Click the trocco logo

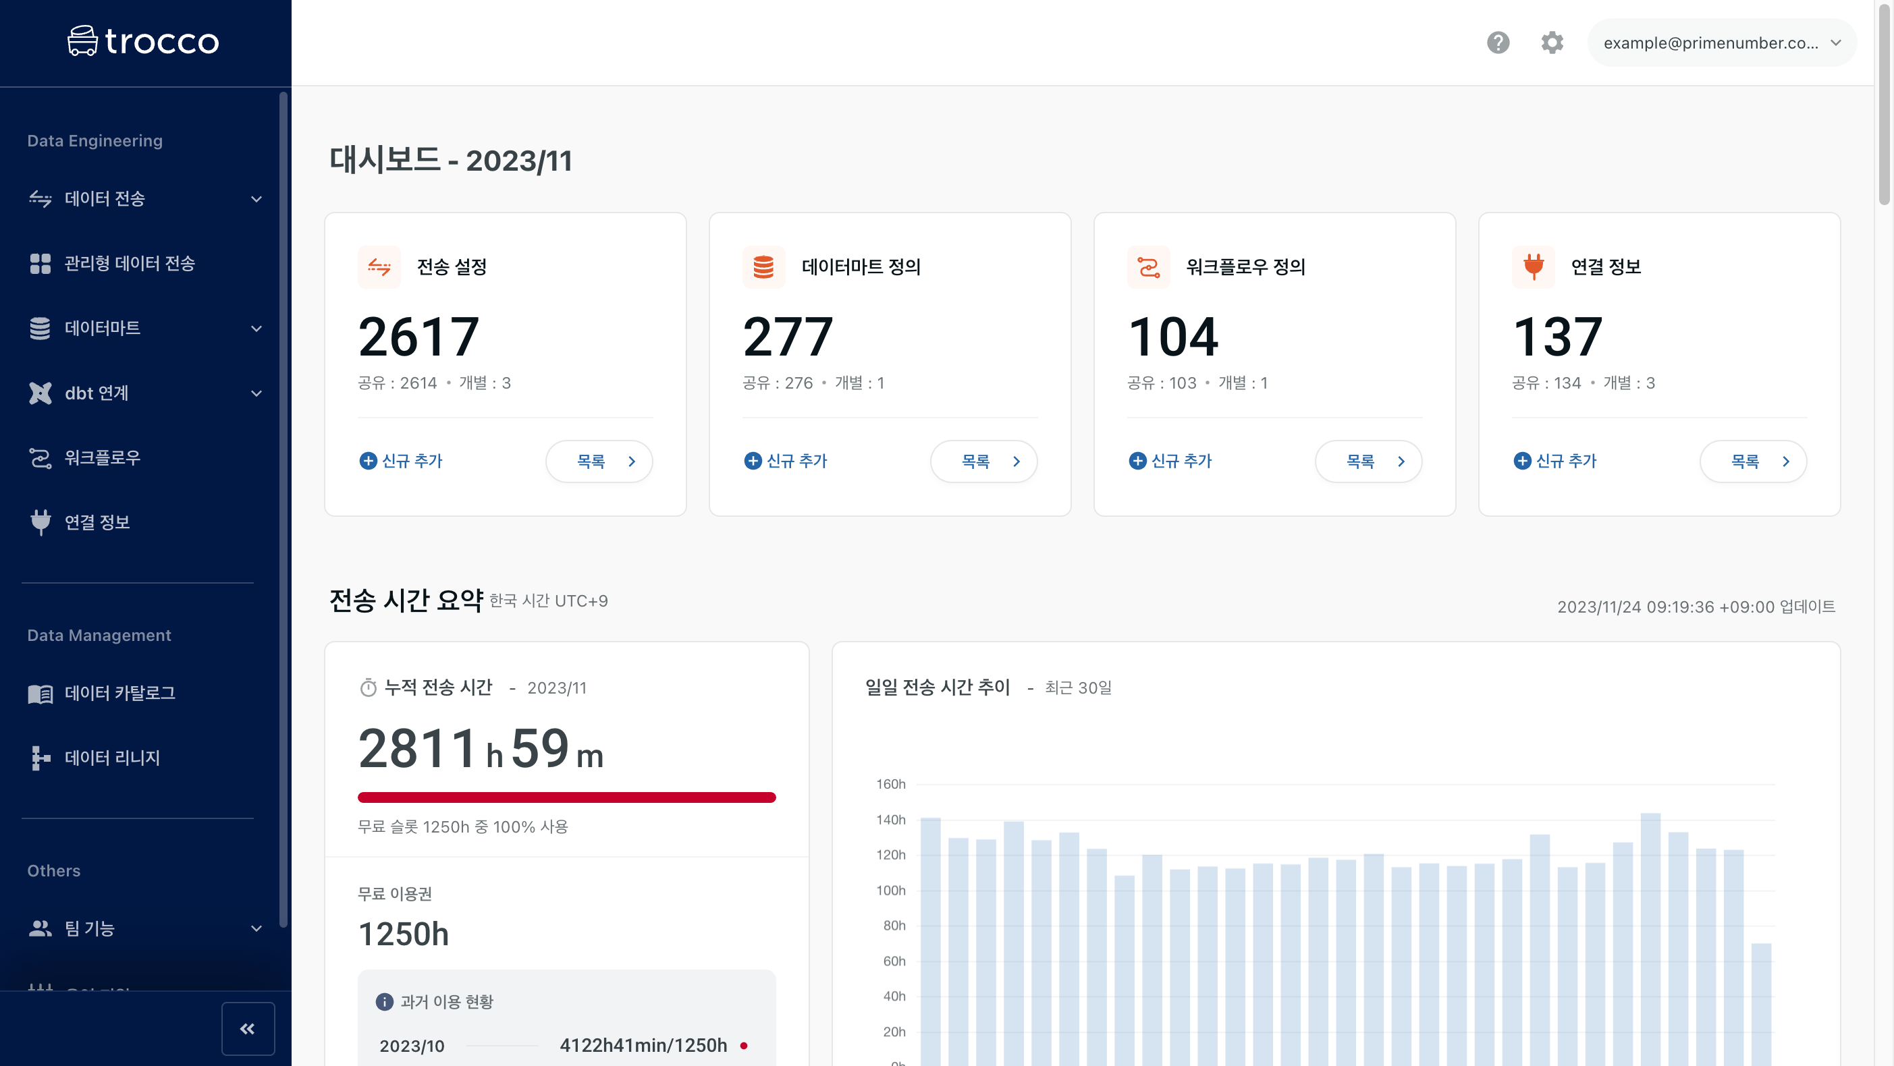click(144, 41)
